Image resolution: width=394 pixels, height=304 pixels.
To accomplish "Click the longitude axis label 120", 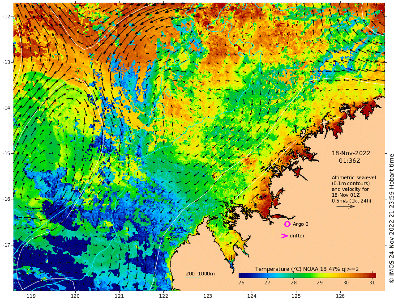I will point(75,296).
